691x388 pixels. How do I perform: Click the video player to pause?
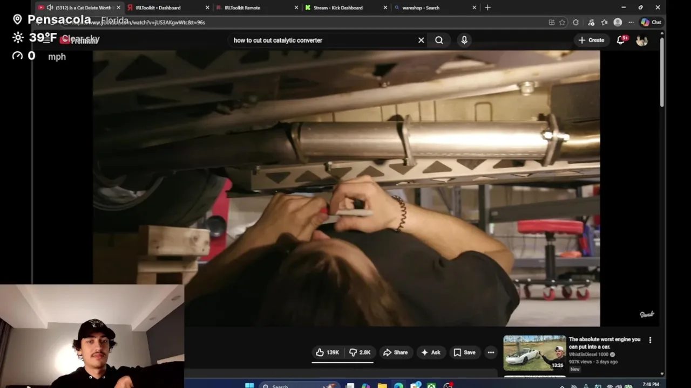pos(346,189)
